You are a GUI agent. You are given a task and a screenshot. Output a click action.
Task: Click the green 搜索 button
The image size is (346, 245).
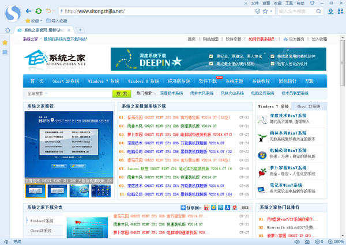pos(122,94)
